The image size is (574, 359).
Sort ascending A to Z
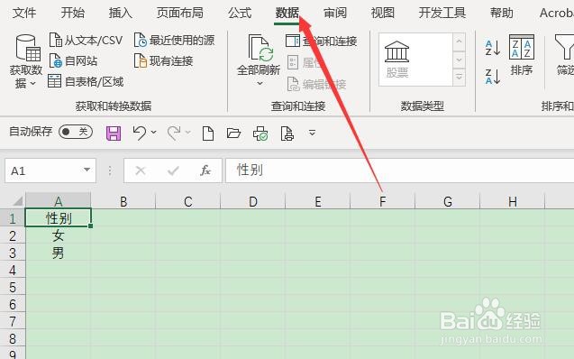click(x=493, y=48)
